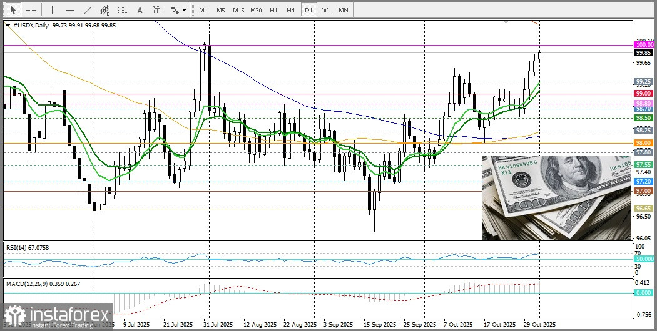Click the MACD 0.000 level label
Screen dimensions: 657x331
pos(644,293)
